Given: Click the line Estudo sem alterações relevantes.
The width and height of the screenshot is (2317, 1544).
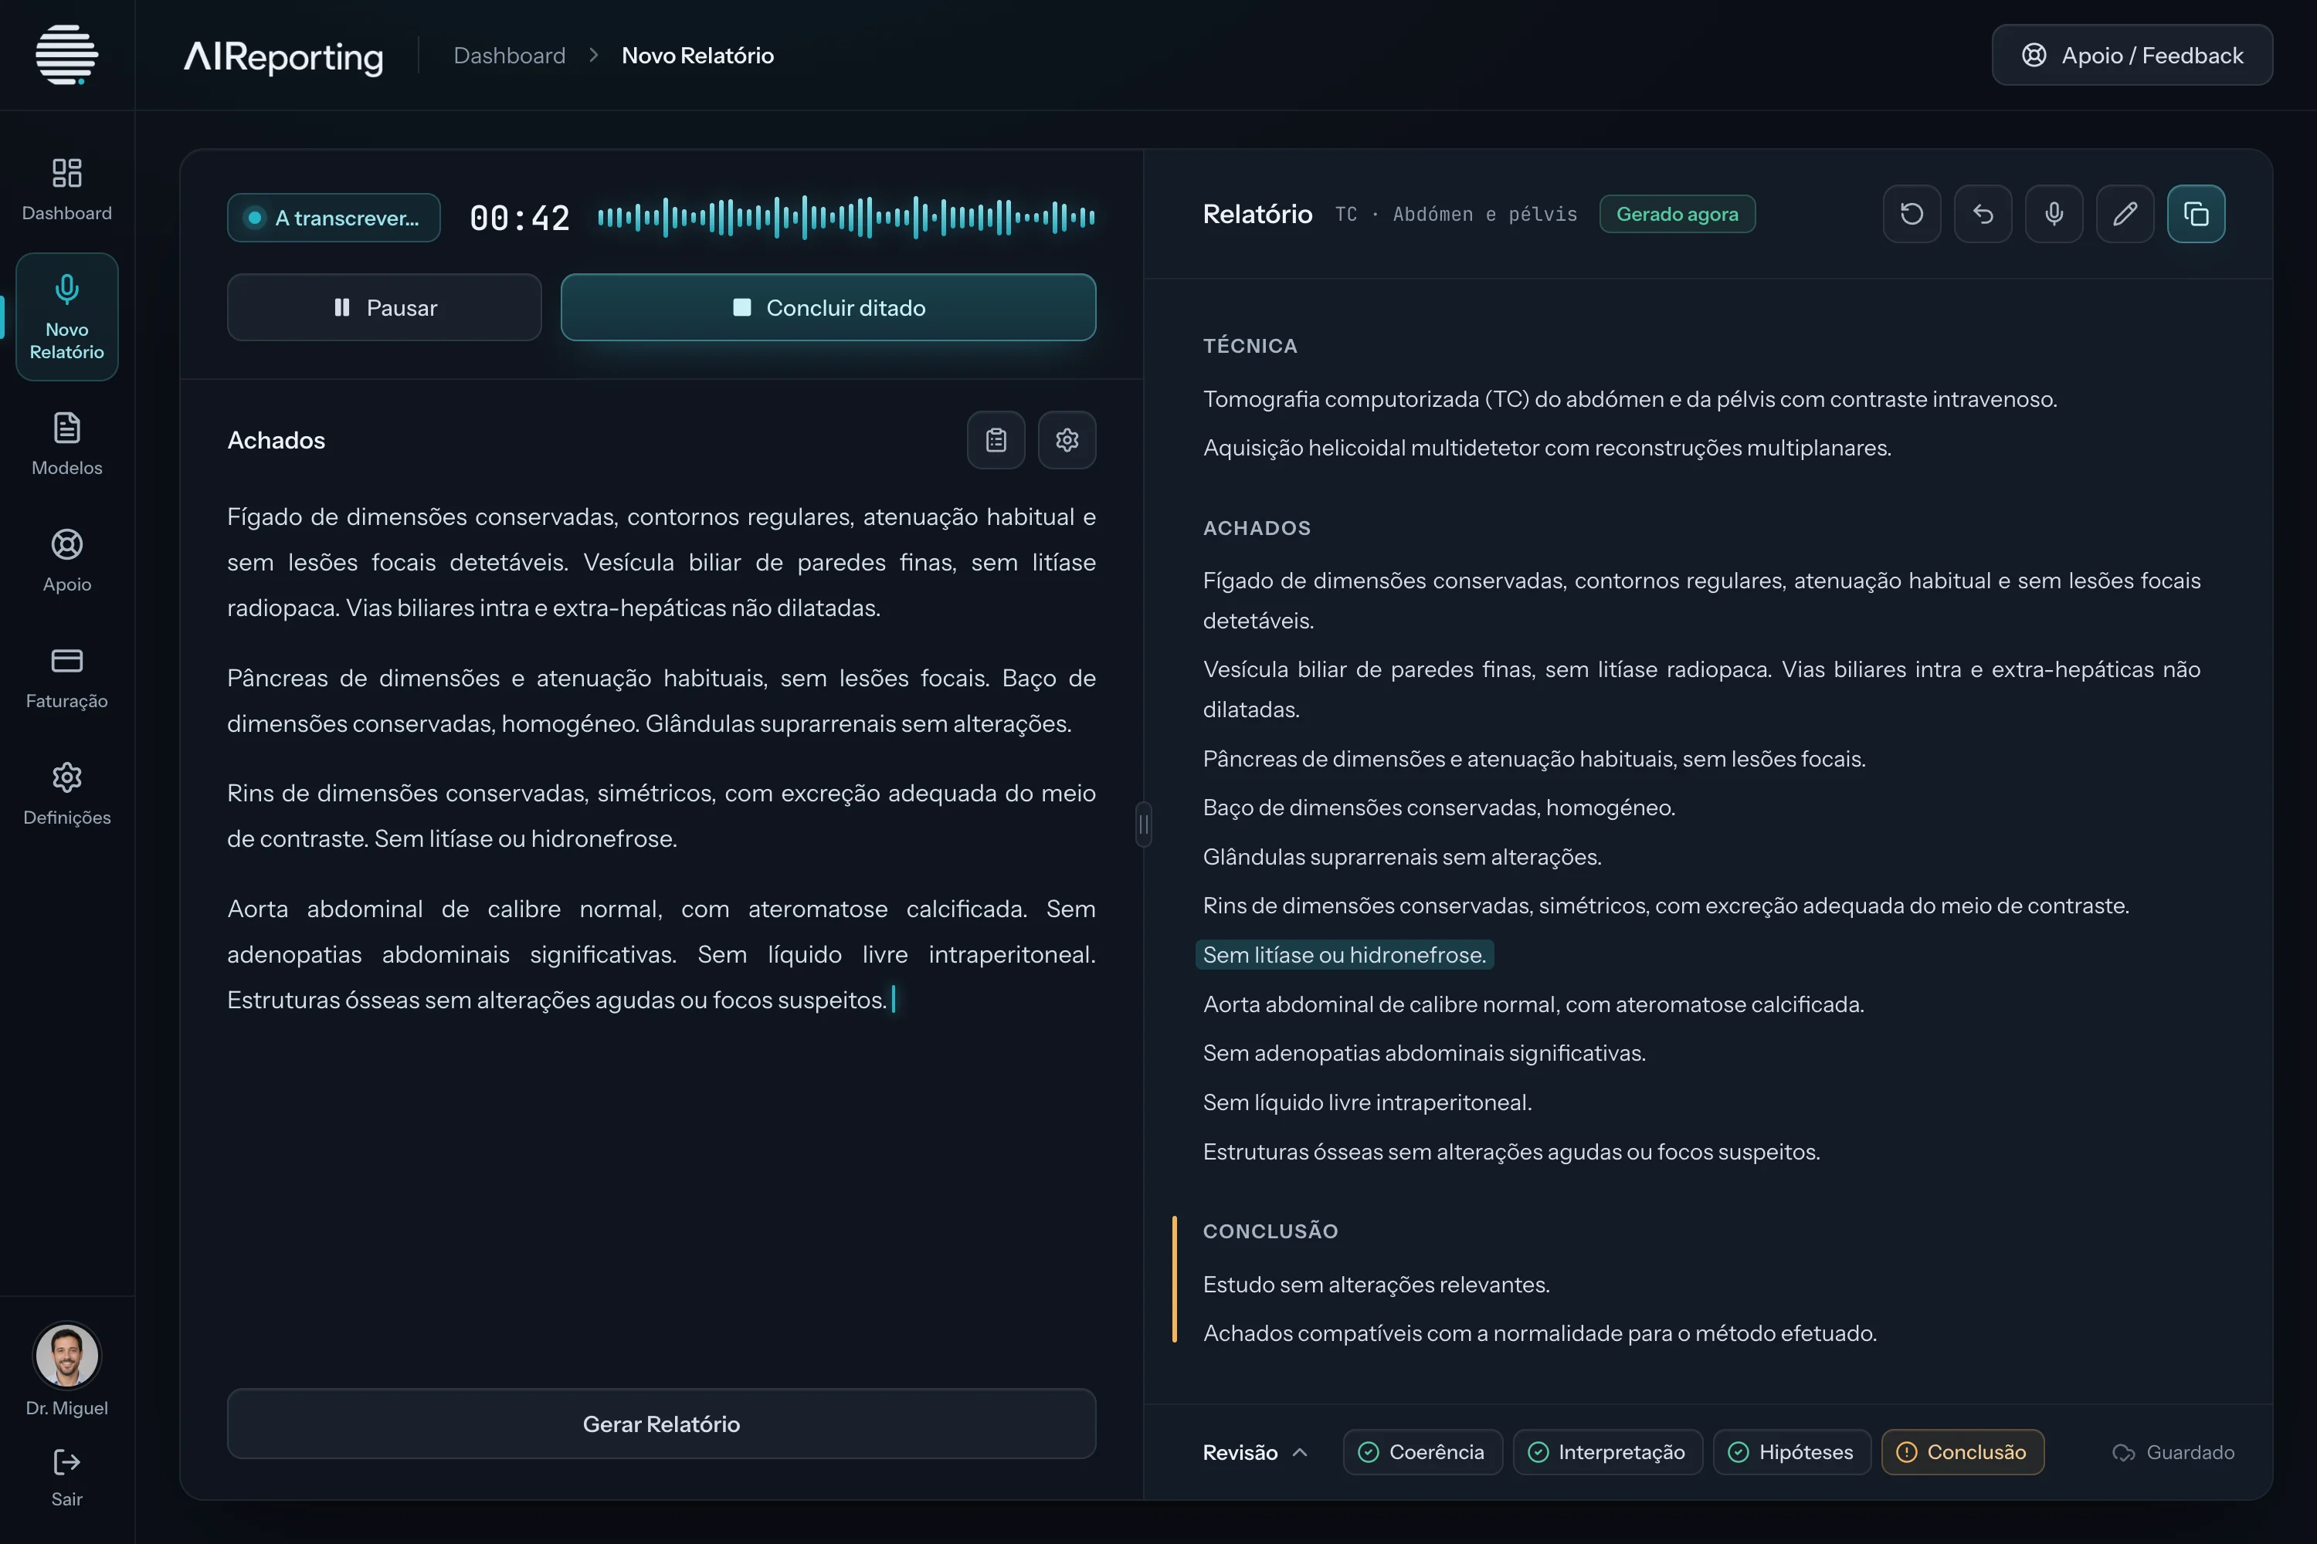Looking at the screenshot, I should [1376, 1285].
